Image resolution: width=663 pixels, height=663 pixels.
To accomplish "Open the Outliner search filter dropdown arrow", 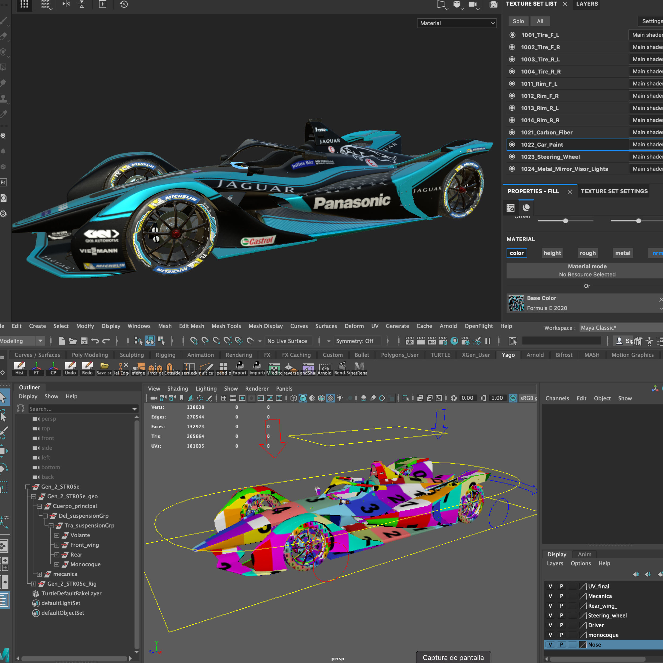I will pyautogui.click(x=134, y=409).
